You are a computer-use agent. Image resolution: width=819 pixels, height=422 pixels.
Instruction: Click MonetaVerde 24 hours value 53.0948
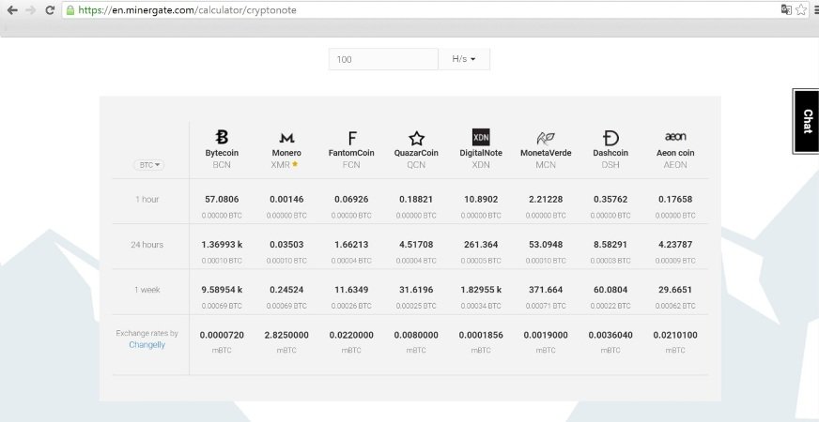click(x=546, y=244)
